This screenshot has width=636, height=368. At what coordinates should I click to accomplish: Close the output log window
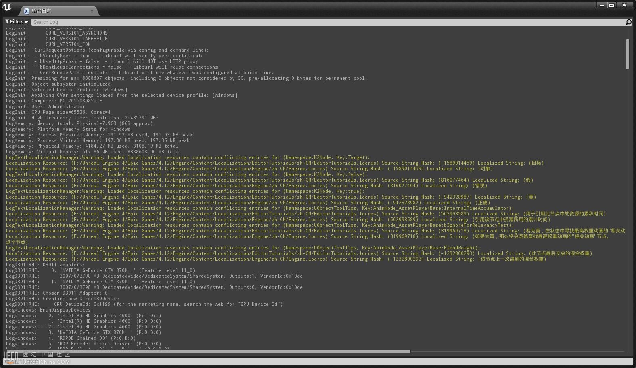point(624,5)
